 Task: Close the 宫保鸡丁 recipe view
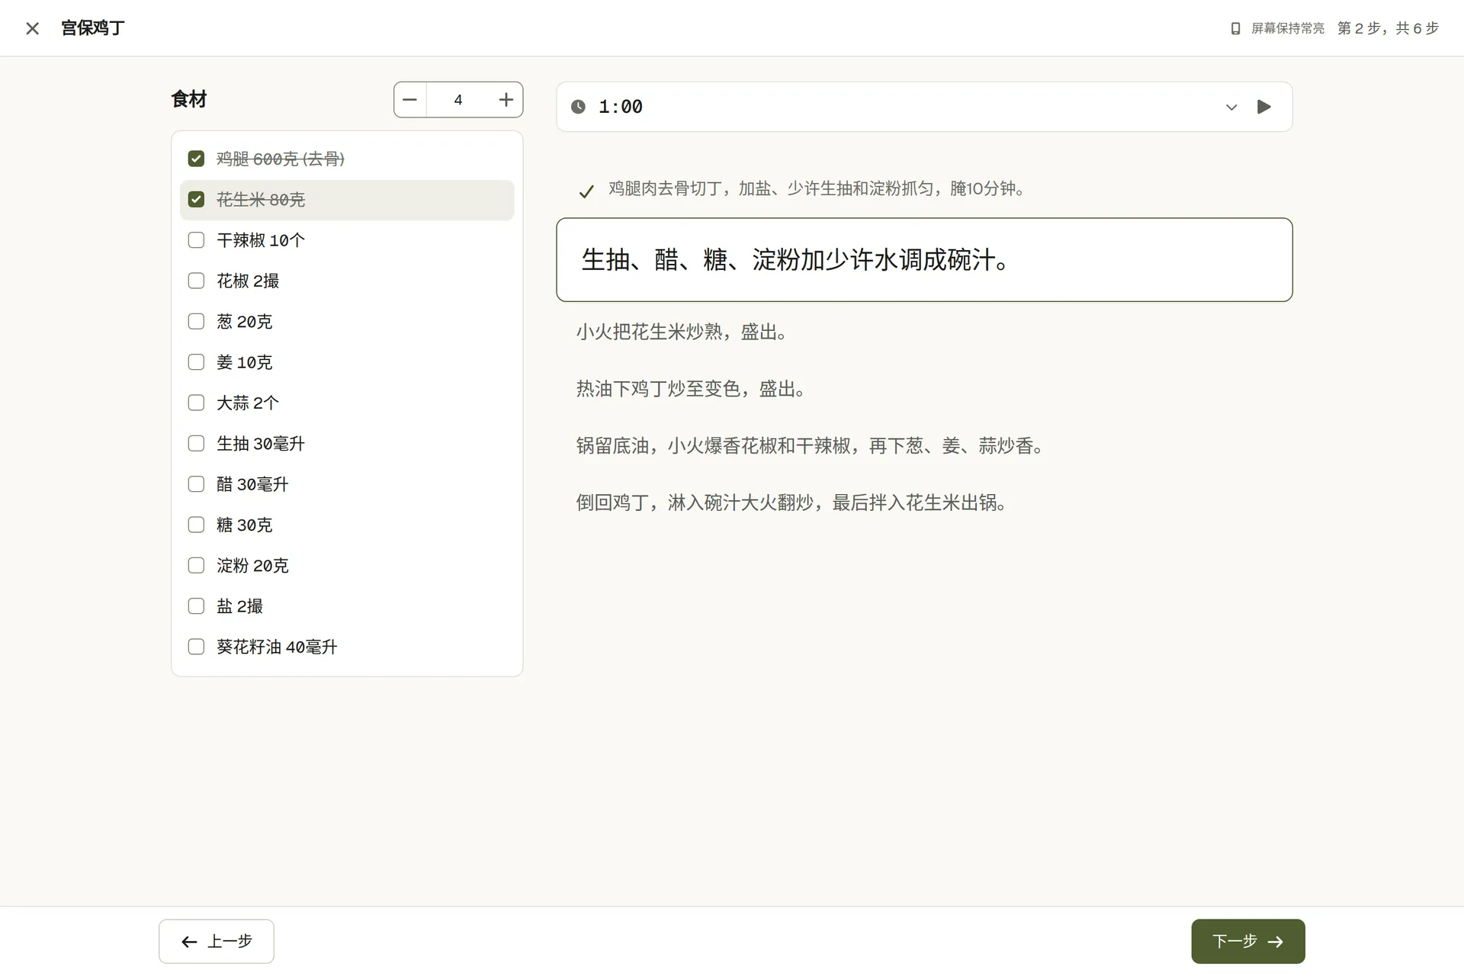[x=32, y=28]
